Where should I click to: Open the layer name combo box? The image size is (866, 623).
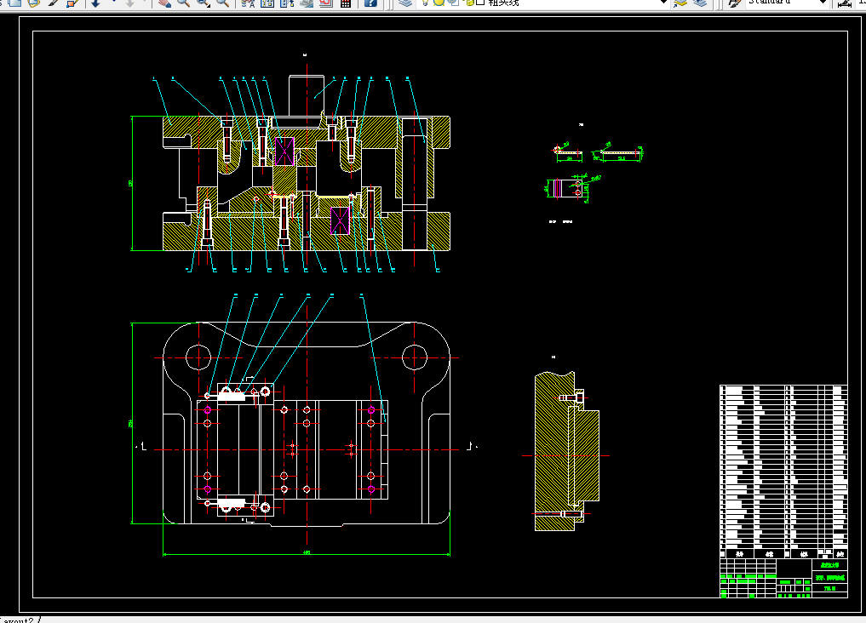[544, 3]
